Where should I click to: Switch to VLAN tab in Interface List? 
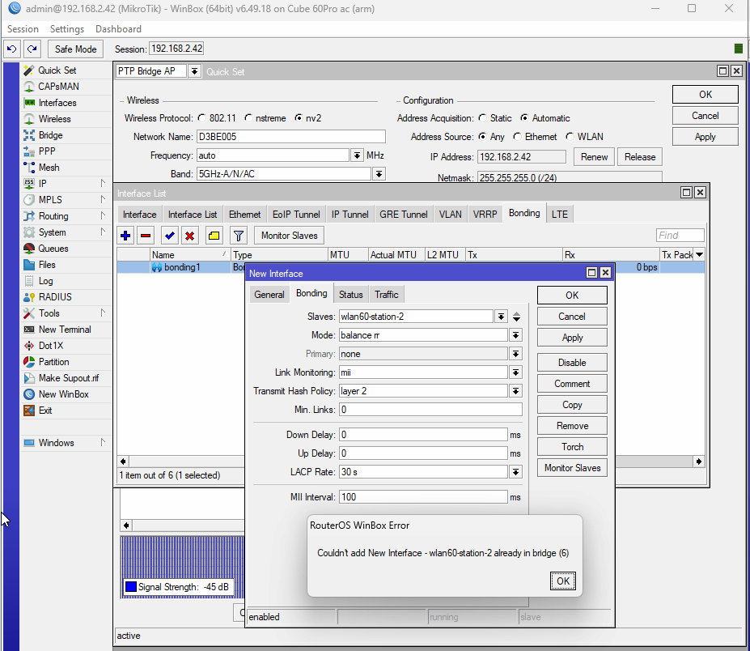tap(451, 215)
